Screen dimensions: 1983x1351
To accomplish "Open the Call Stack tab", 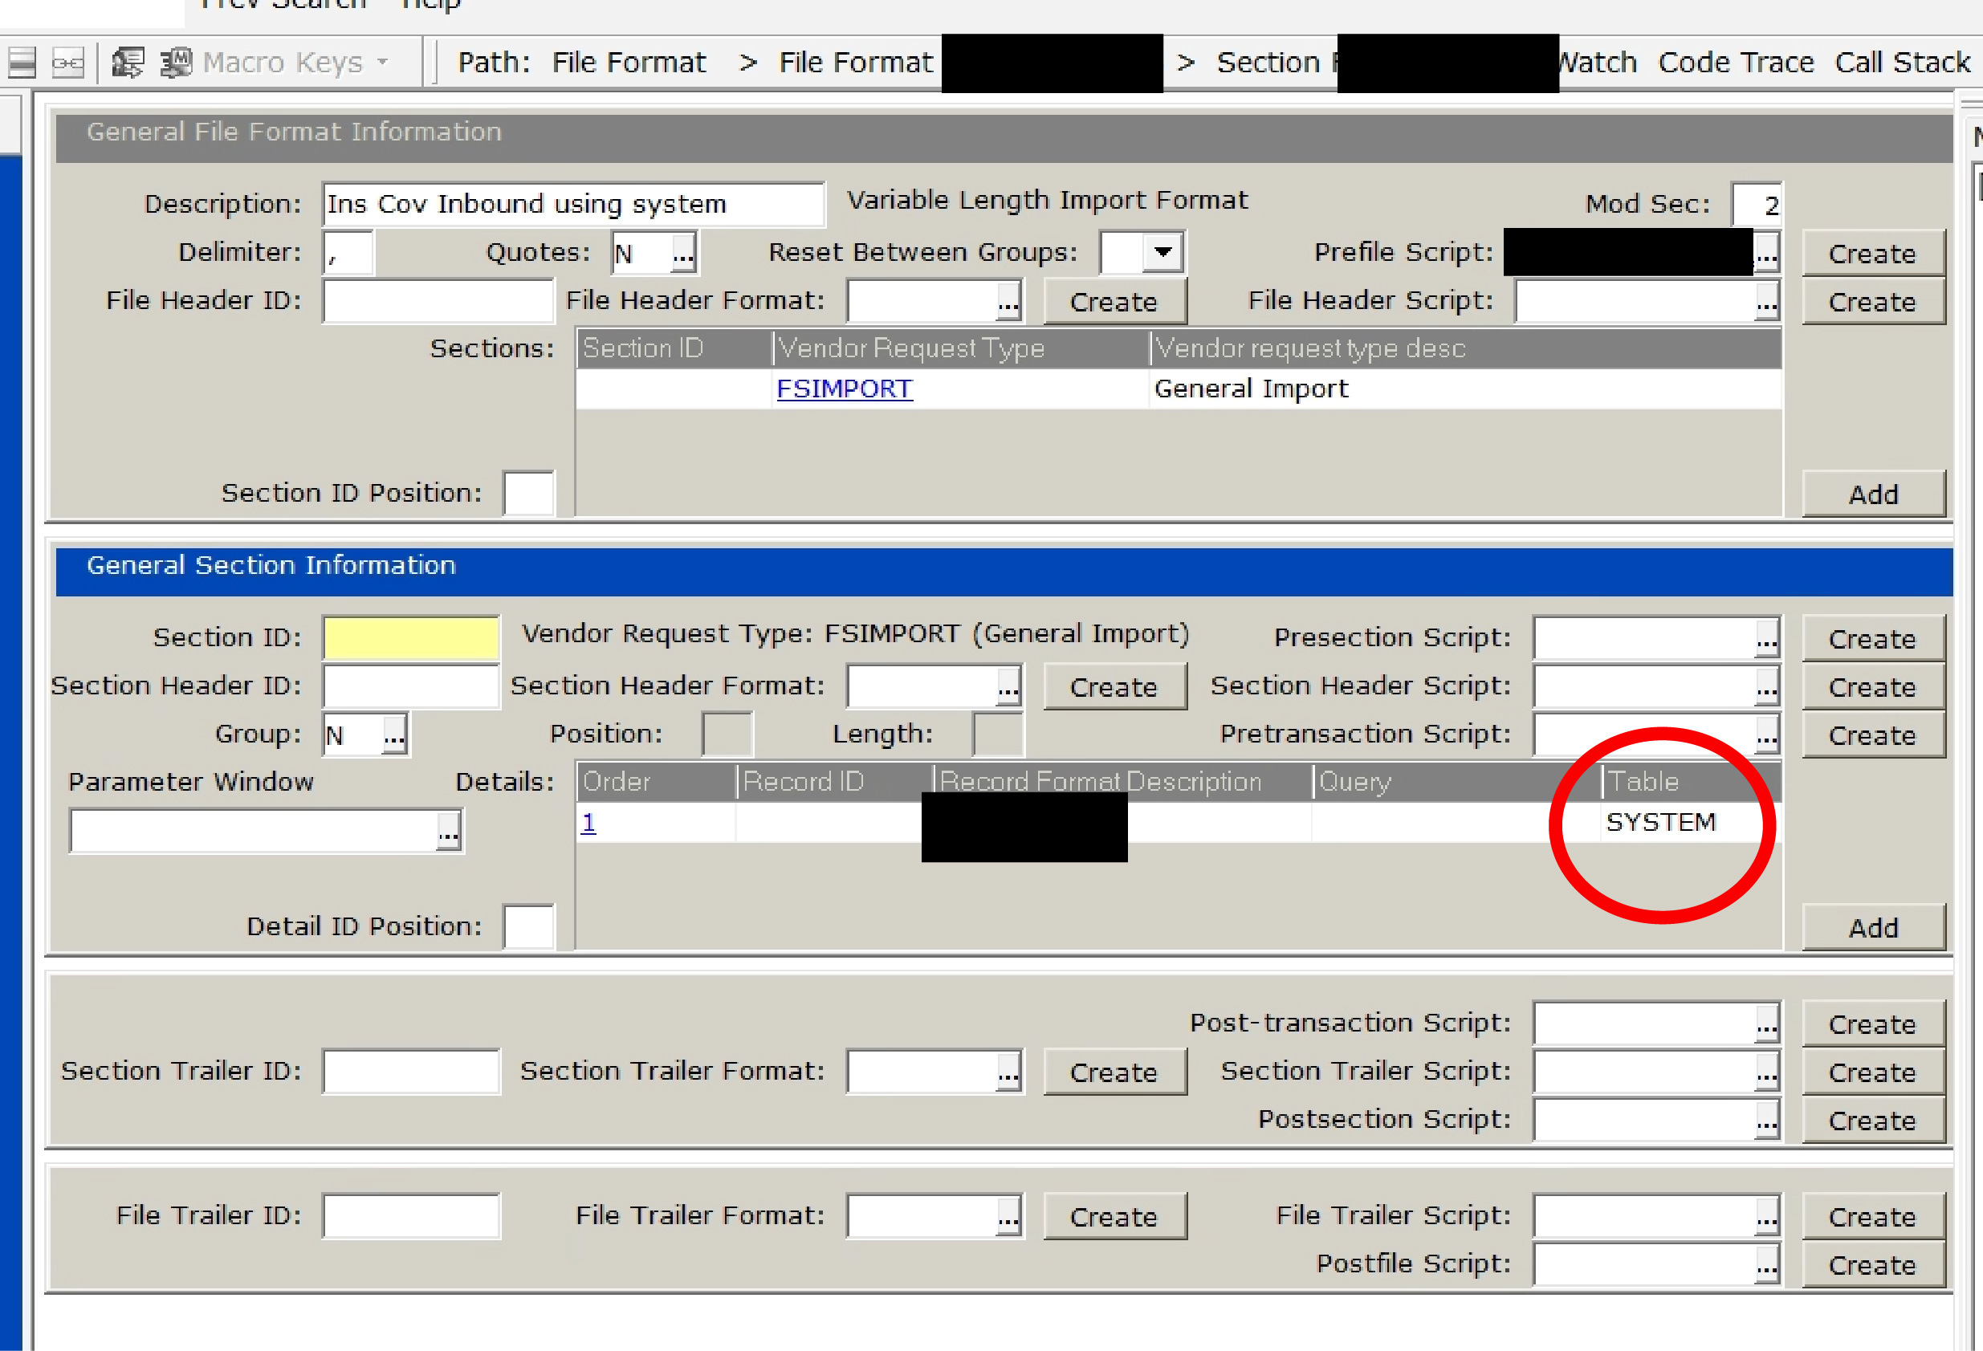I will point(1902,63).
